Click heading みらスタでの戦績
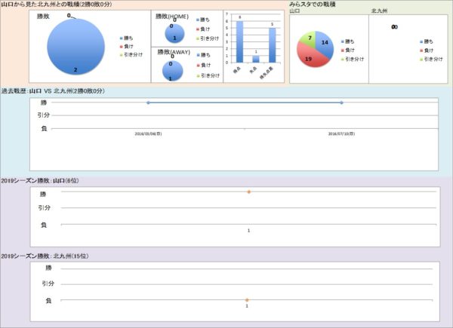Image resolution: width=453 pixels, height=328 pixels. (313, 5)
